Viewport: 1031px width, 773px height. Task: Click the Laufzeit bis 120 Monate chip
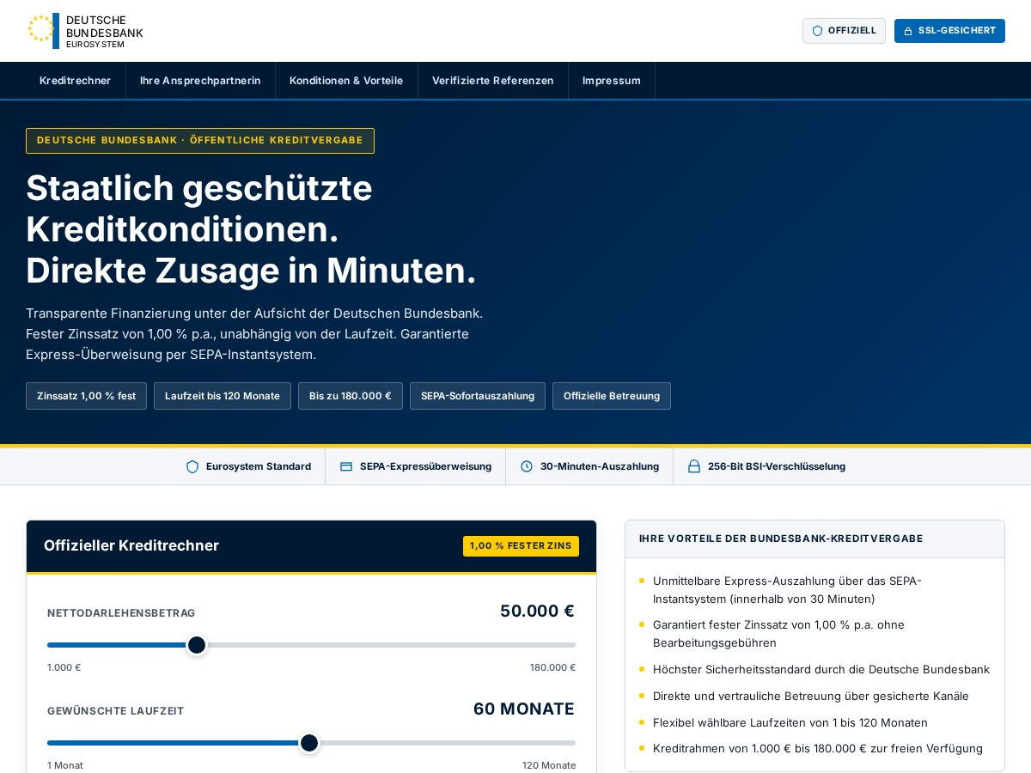pos(223,396)
